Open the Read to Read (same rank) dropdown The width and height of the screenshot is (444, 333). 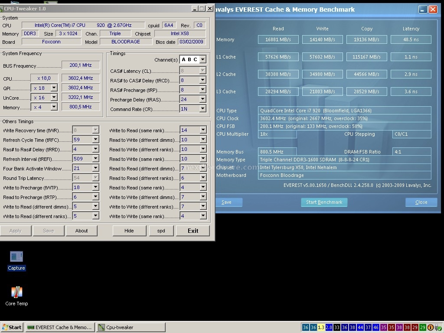coord(203,187)
